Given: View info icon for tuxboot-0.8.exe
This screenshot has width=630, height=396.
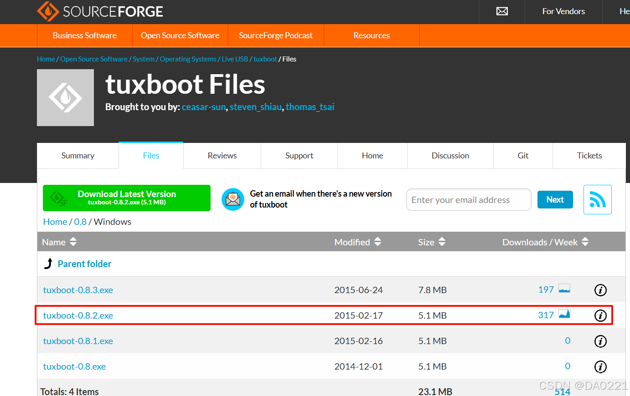Looking at the screenshot, I should pos(600,366).
